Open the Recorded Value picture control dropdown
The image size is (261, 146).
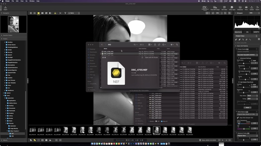point(247,55)
